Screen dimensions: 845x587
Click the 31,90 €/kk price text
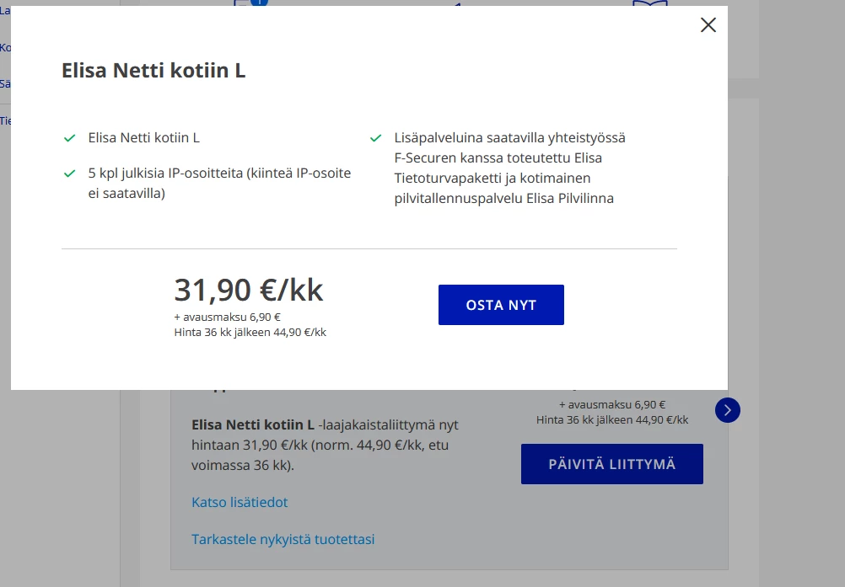(249, 290)
